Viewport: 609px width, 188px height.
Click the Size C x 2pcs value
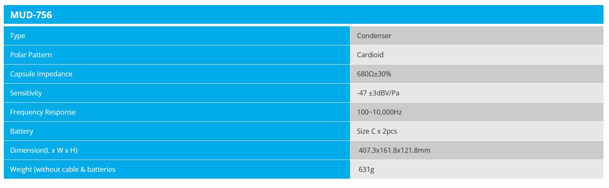377,132
